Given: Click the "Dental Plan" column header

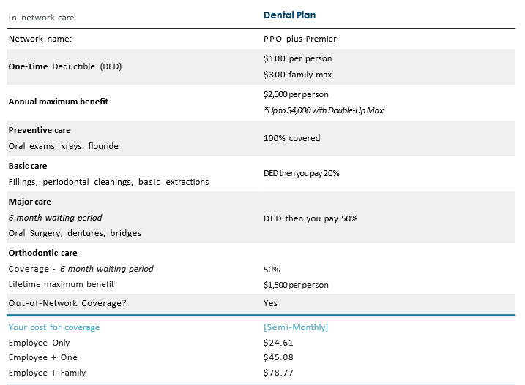Looking at the screenshot, I should [x=289, y=15].
